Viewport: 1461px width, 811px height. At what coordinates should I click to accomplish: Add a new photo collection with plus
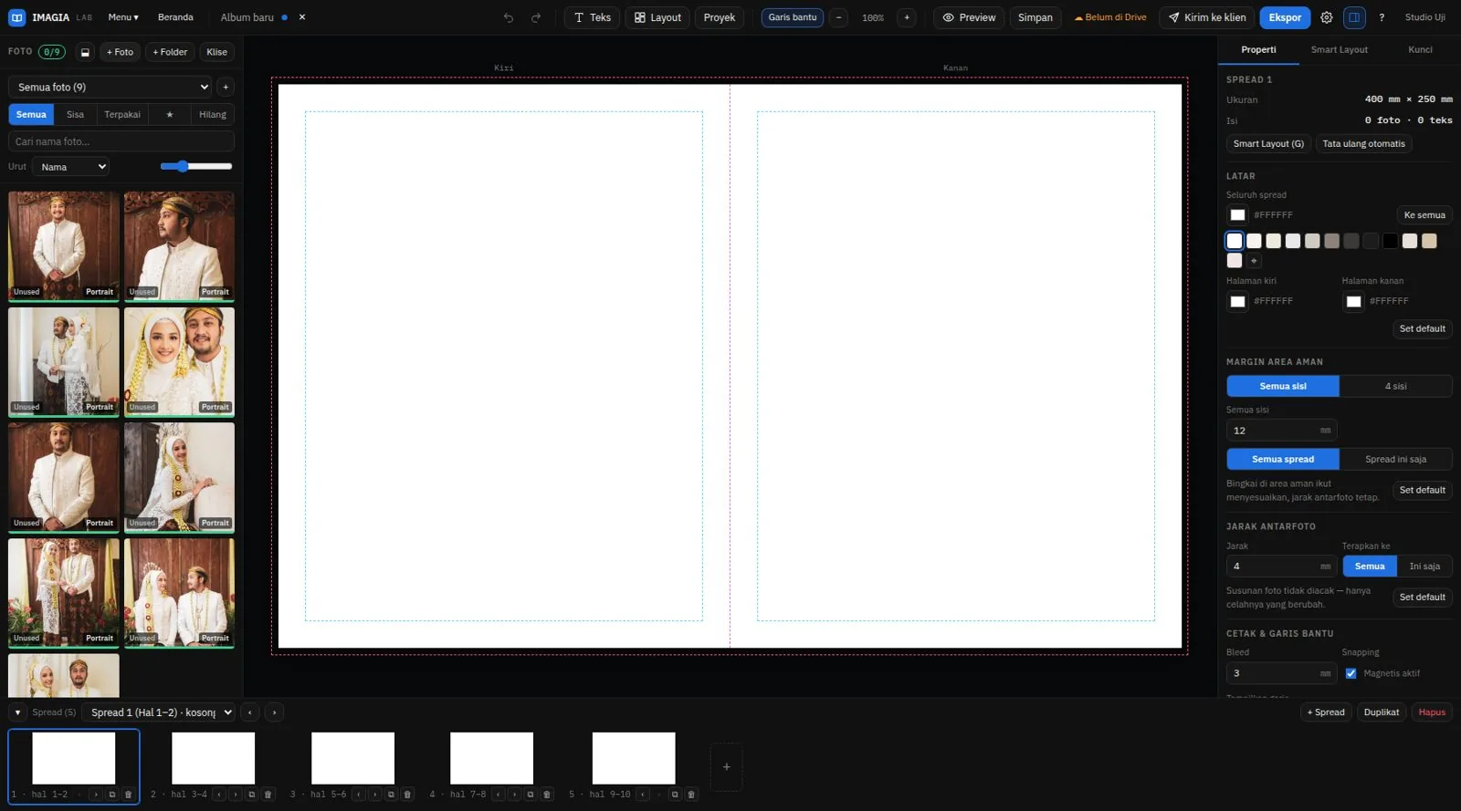pos(226,87)
